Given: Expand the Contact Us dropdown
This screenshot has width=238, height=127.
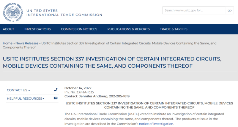Looking at the screenshot, I should coord(18,90).
